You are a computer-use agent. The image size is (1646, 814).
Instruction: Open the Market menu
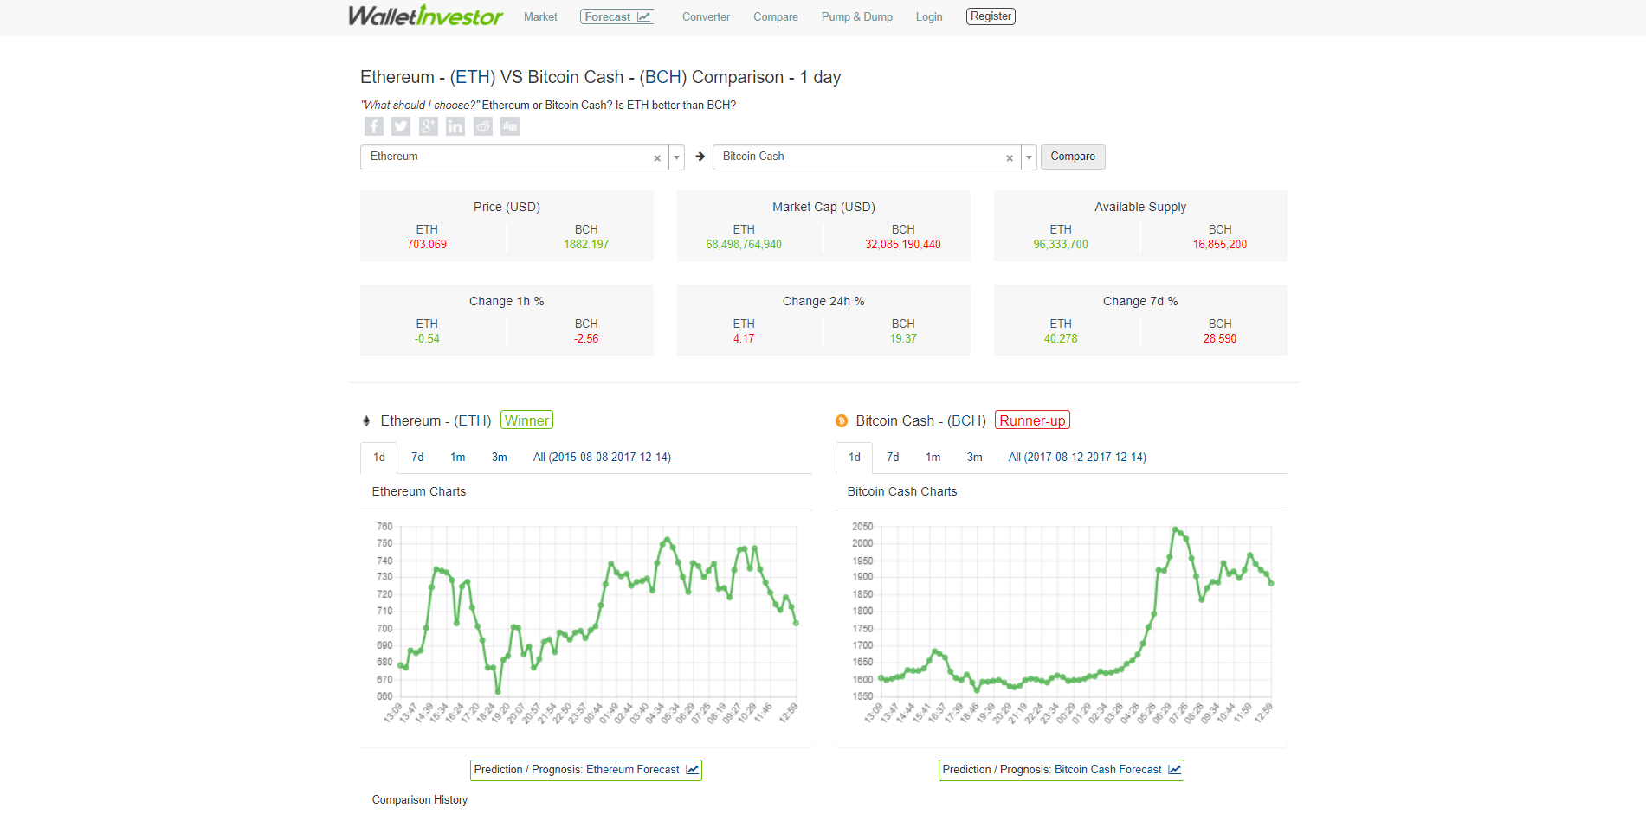point(540,17)
